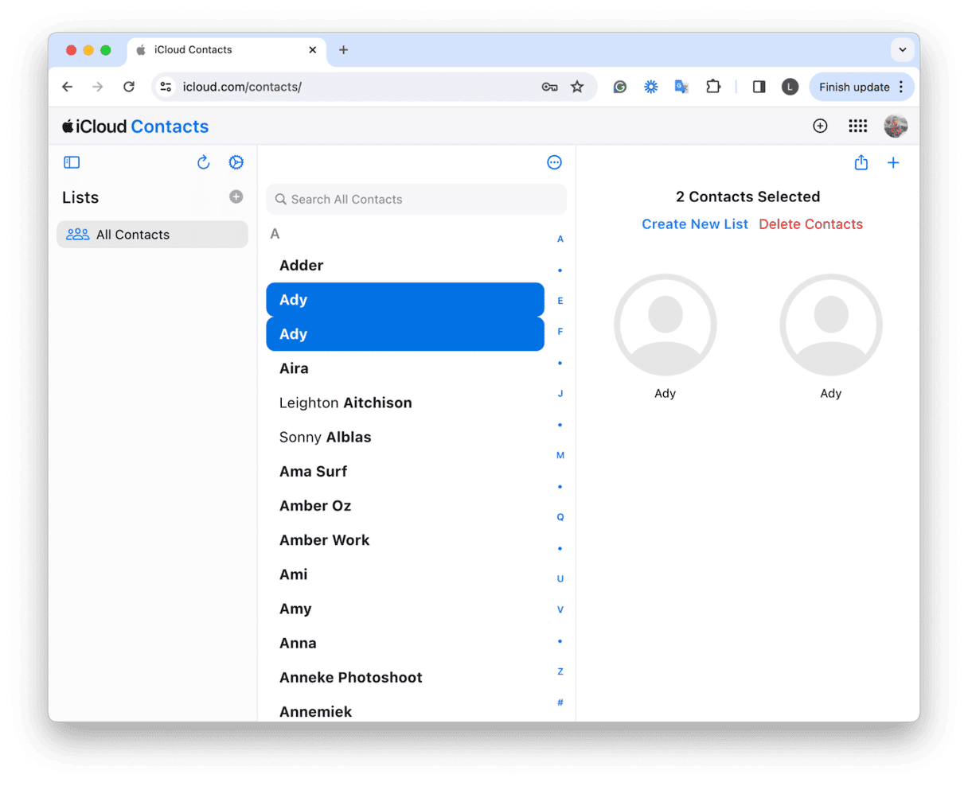
Task: Open contact settings via the gear icon
Action: (x=236, y=161)
